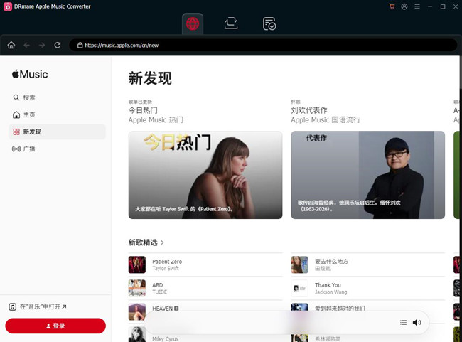This screenshot has width=462, height=342.
Task: Select the Thank You song title
Action: click(x=328, y=285)
